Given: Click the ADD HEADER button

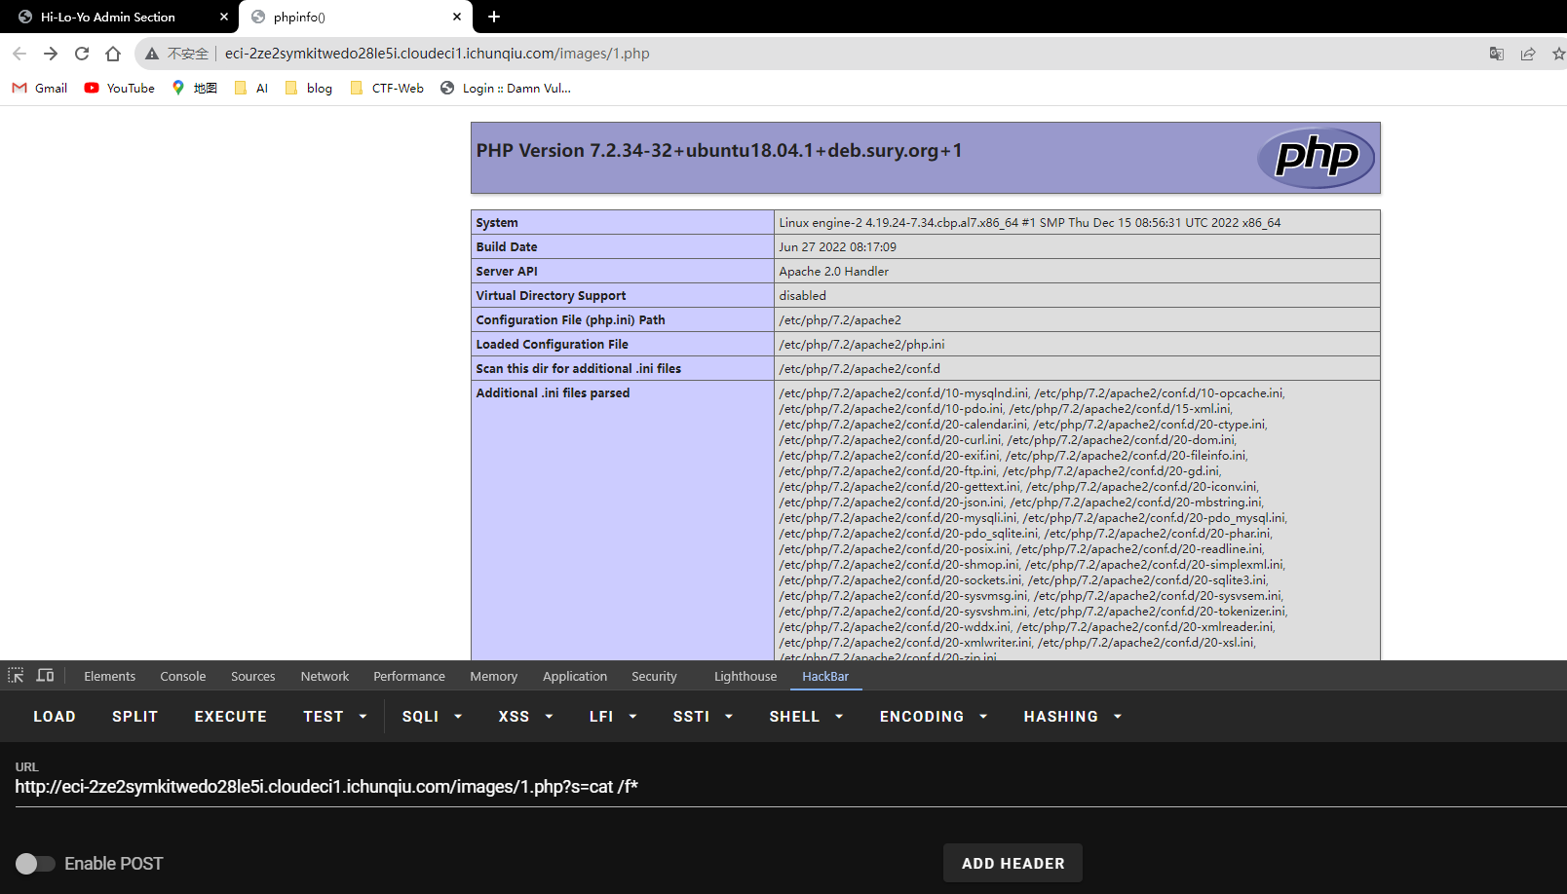Looking at the screenshot, I should click(1013, 864).
